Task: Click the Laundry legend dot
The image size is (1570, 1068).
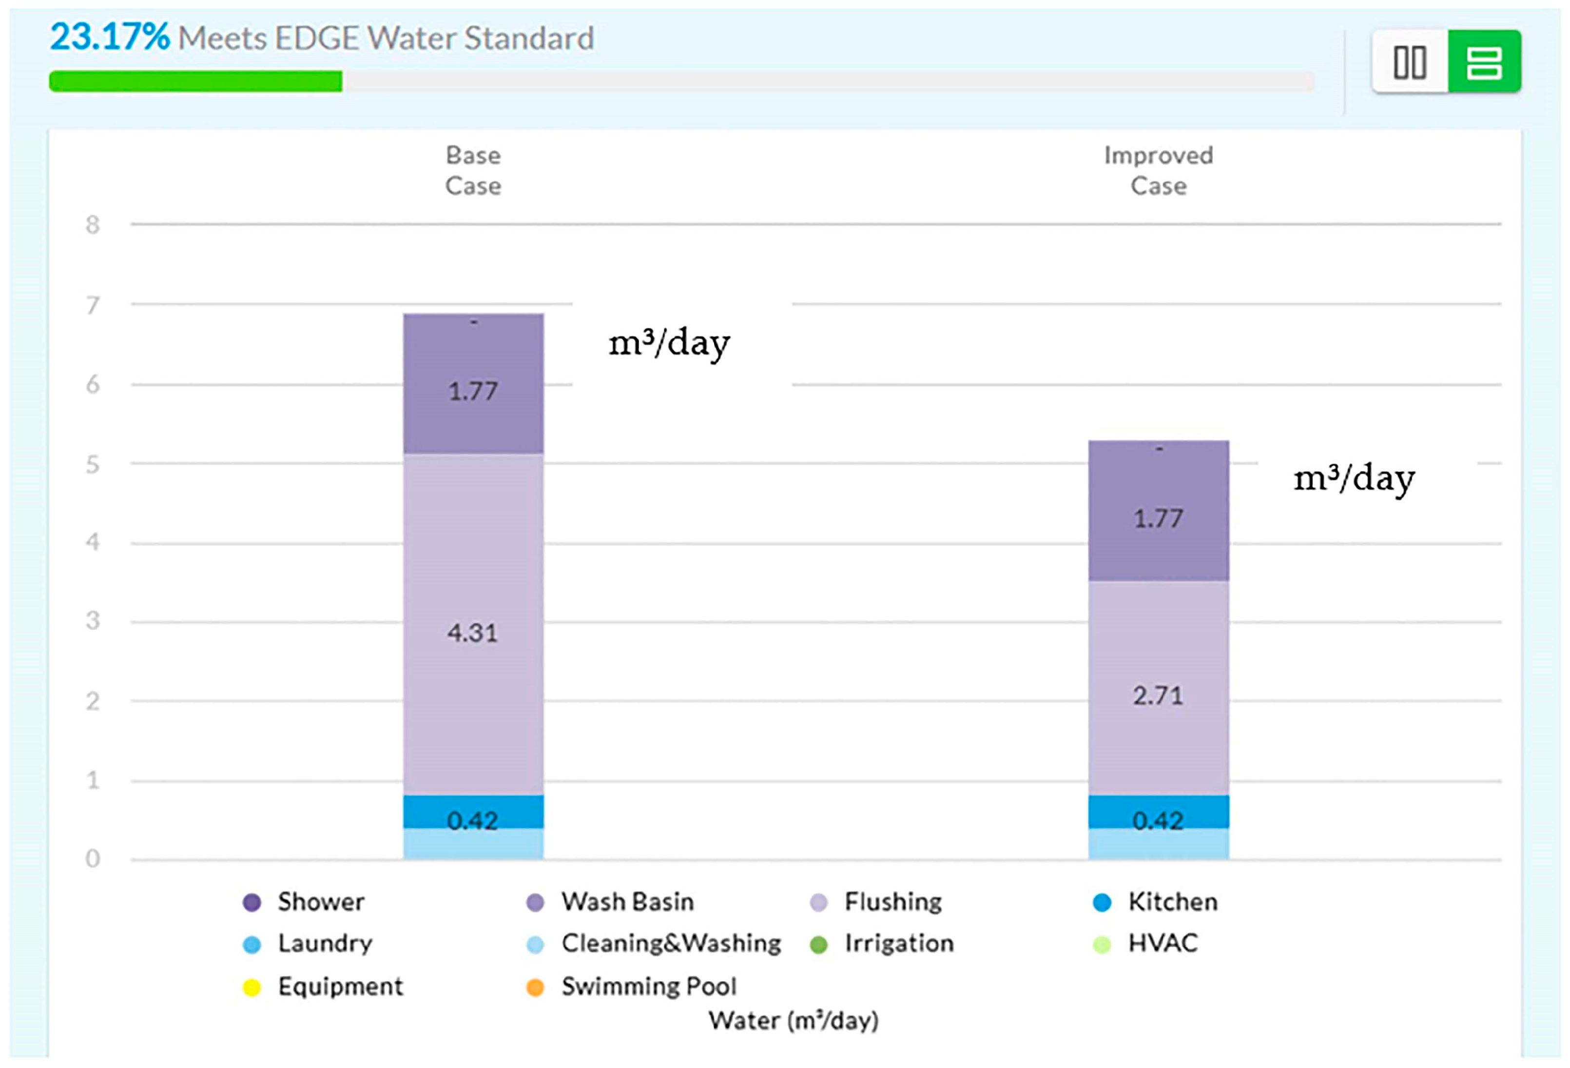Action: [252, 944]
